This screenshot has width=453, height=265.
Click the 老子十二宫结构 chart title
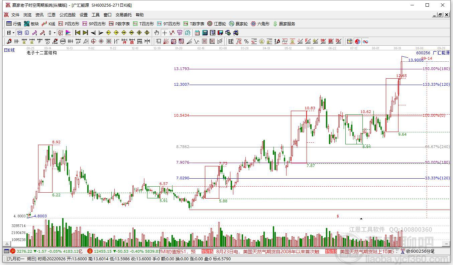42,53
